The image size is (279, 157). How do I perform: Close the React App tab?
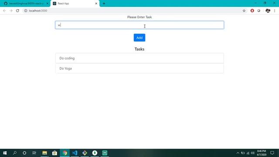pos(96,3)
